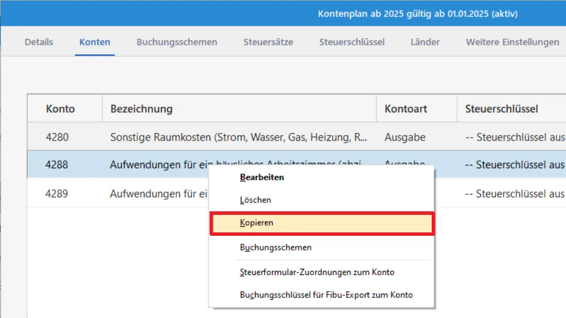The height and width of the screenshot is (318, 566).
Task: Open the Buchungsschemen tab
Action: coord(177,42)
